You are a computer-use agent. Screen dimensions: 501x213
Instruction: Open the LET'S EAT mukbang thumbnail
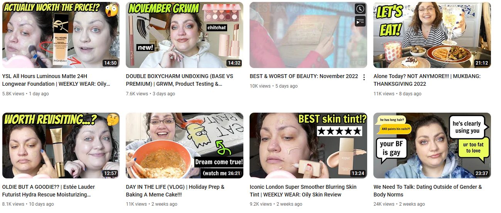point(432,35)
